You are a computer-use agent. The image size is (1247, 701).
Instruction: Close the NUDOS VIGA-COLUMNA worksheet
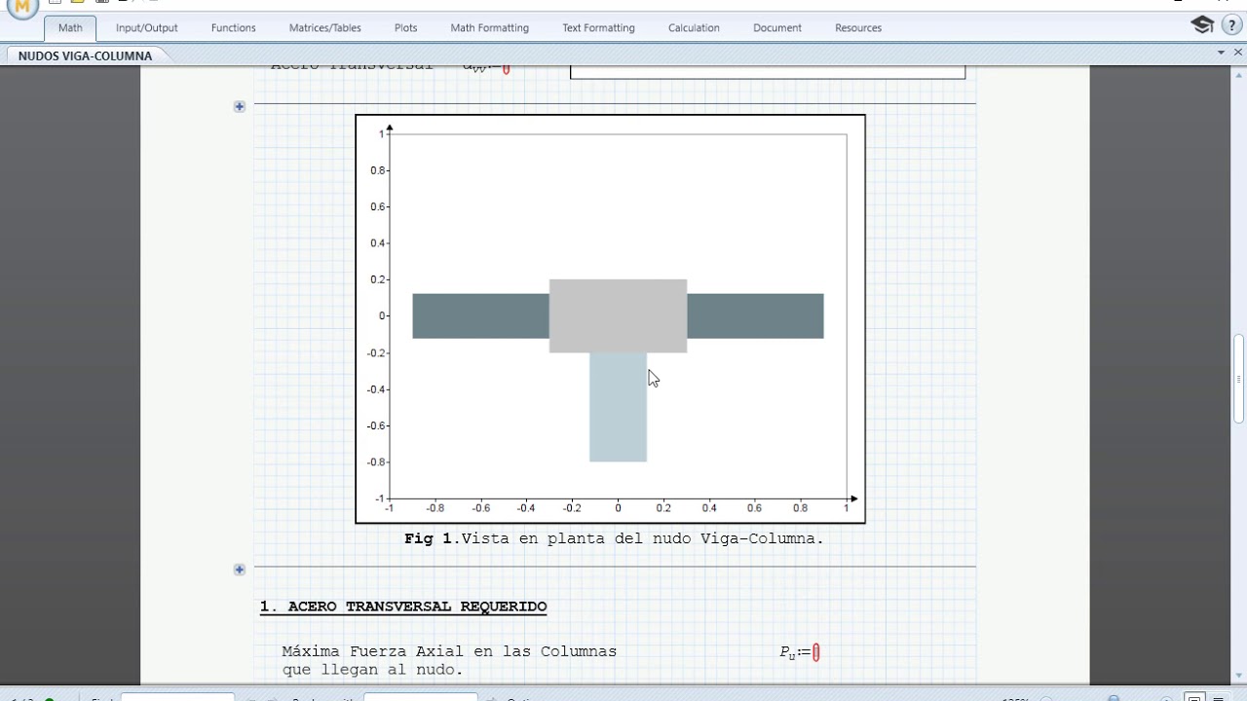[x=1237, y=53]
